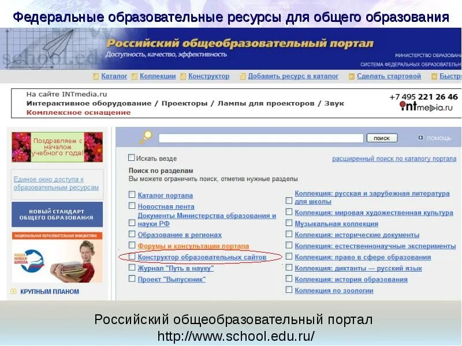Click arrow icon beside КРУПНЫМ ПЛАНОМ
Viewport: 462px width, 346px height.
click(x=13, y=291)
